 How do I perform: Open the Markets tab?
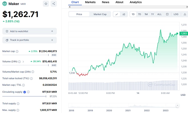(90, 2)
